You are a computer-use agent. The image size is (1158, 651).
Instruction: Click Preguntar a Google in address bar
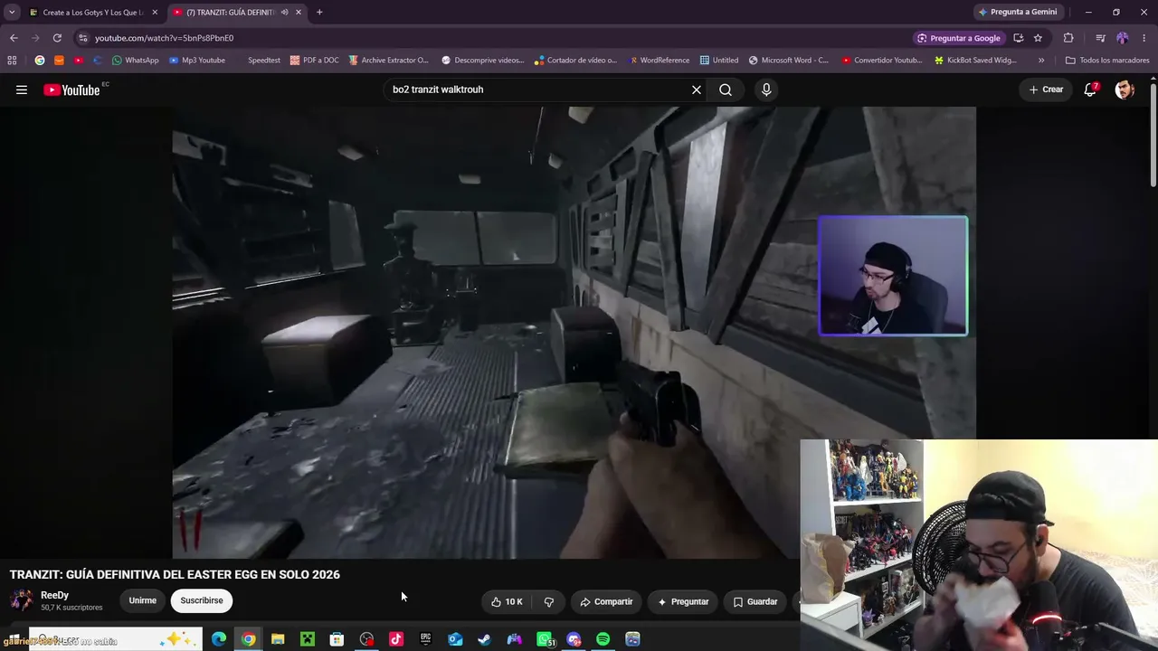[958, 38]
